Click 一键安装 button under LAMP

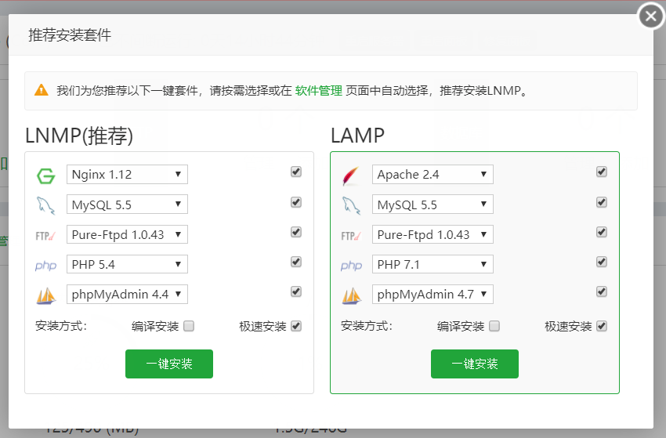click(x=475, y=364)
